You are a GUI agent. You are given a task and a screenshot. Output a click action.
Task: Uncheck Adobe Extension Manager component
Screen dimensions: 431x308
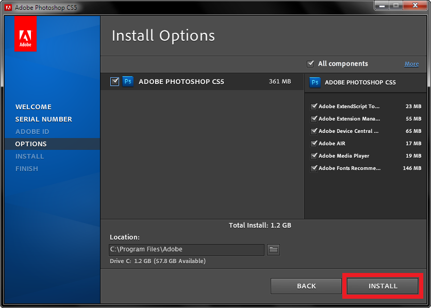coord(313,118)
